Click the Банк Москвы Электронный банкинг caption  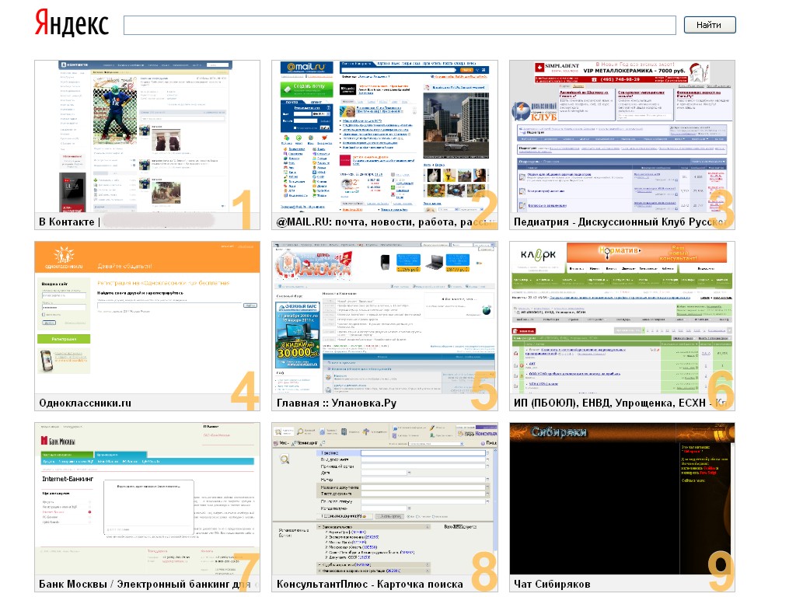[x=140, y=583]
